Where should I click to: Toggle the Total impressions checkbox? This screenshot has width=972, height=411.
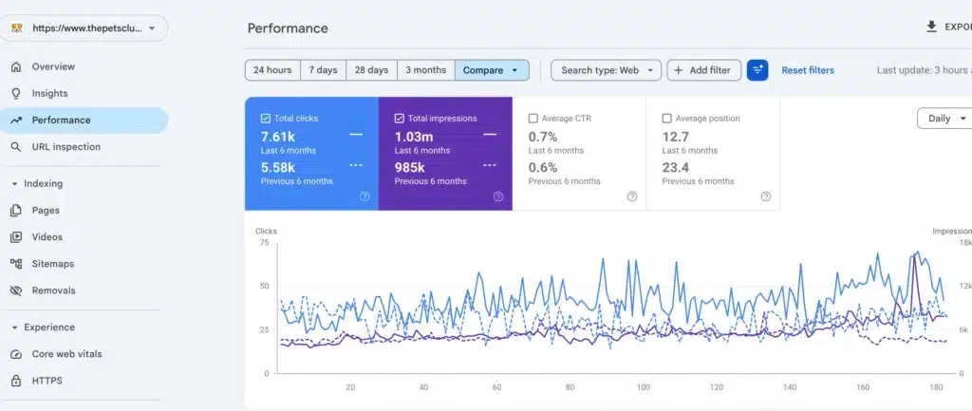point(400,119)
